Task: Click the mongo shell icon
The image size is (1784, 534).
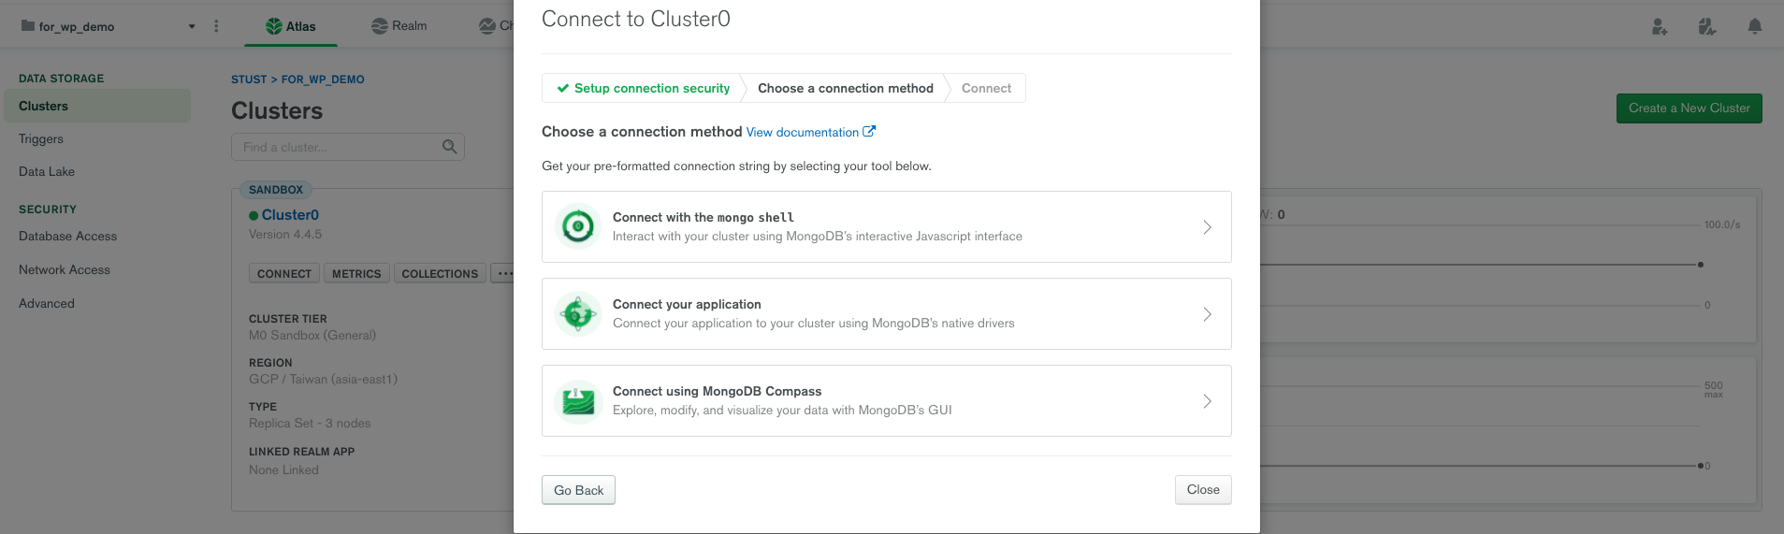Action: (577, 226)
